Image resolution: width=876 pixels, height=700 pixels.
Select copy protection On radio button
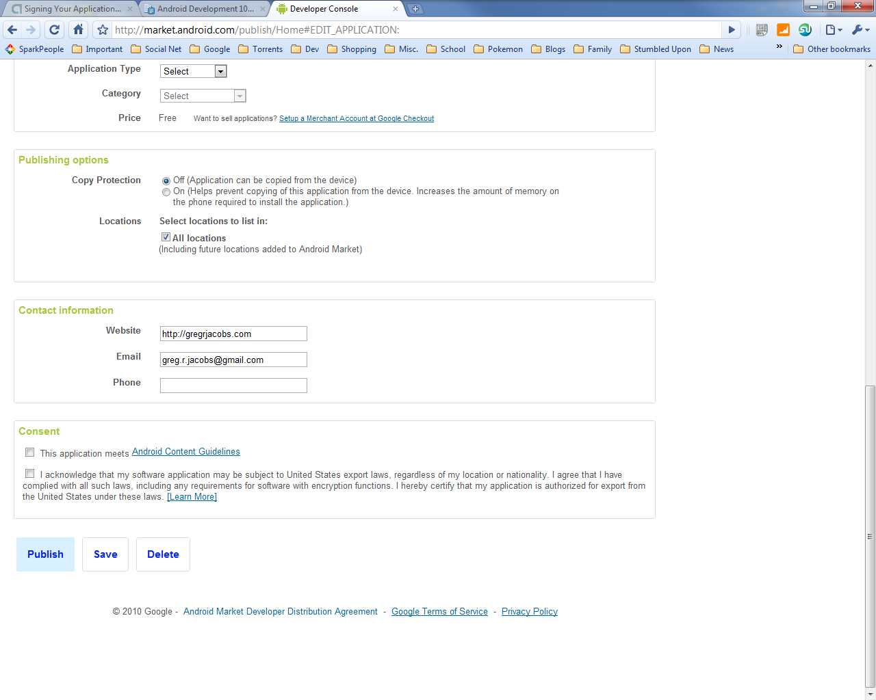166,192
